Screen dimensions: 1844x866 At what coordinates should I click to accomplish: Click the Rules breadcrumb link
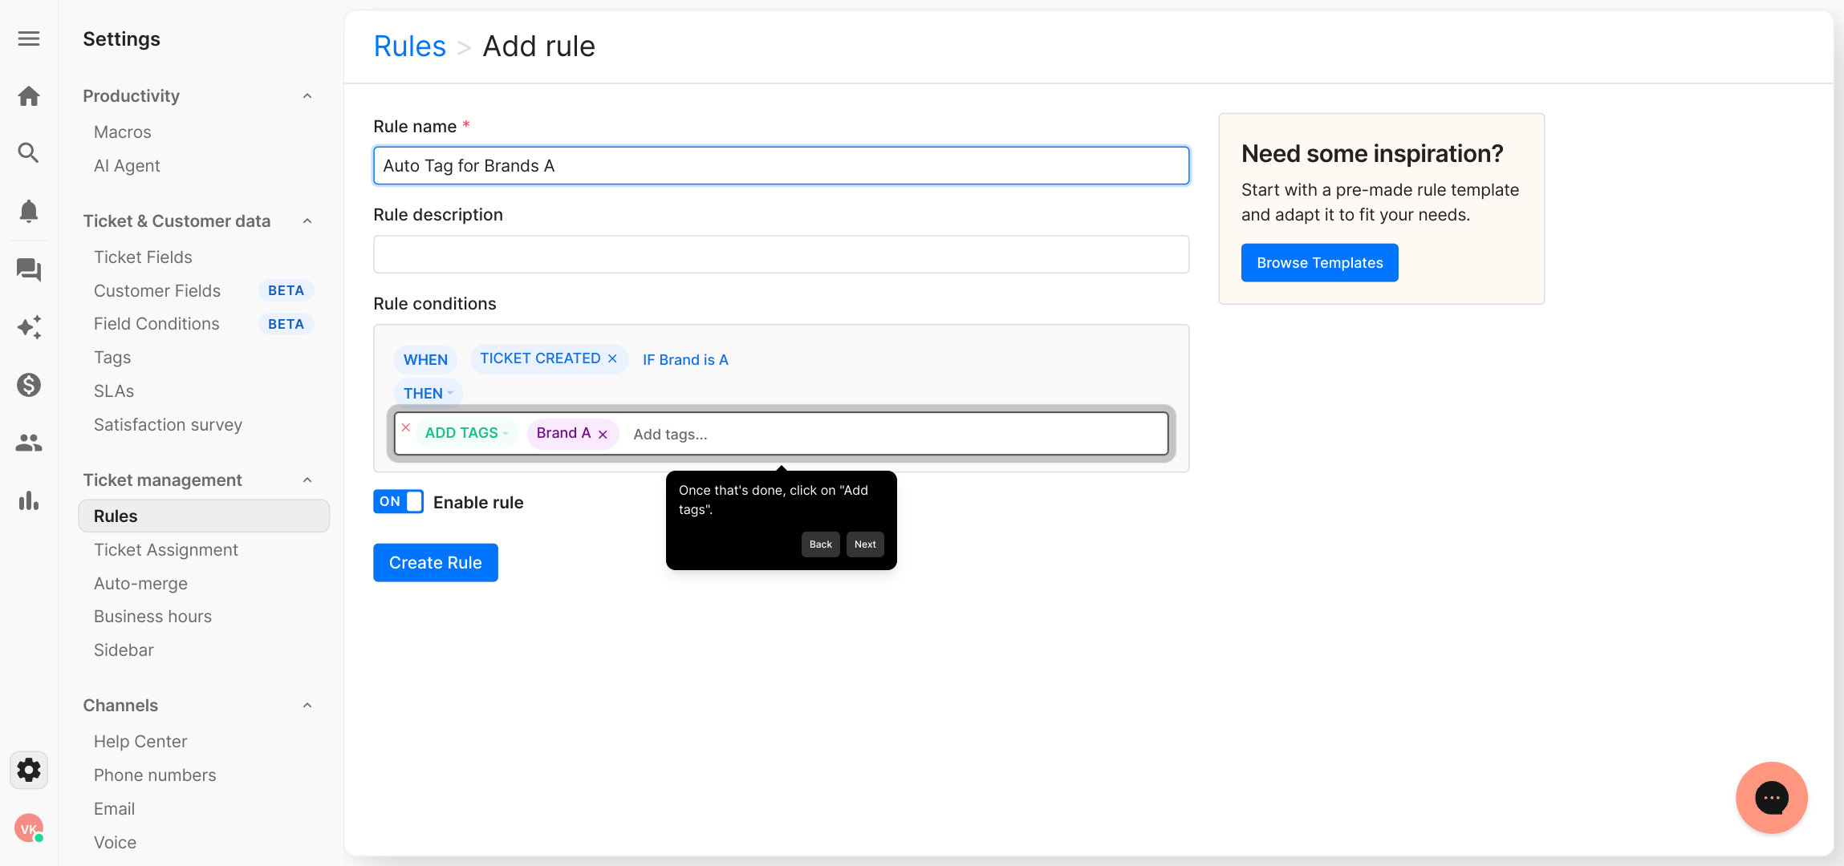409,47
